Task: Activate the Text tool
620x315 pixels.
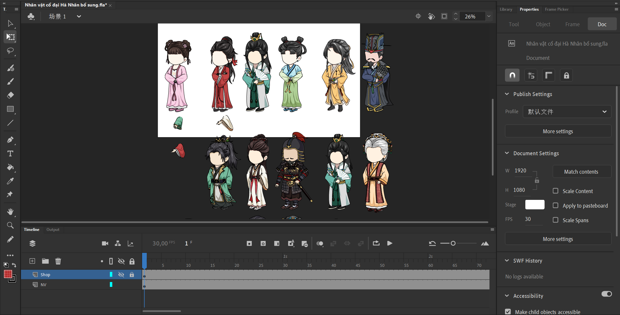Action: tap(10, 154)
